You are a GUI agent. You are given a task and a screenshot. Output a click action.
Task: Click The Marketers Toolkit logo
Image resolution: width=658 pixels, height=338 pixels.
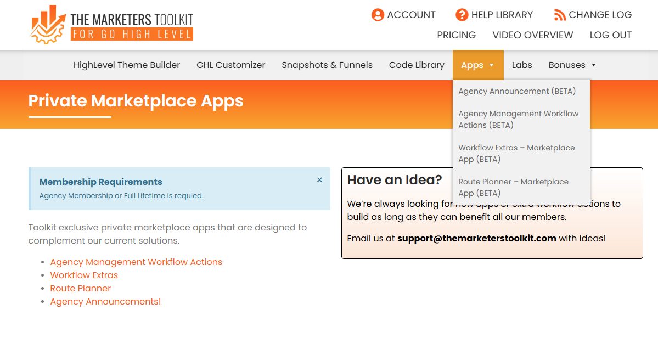tap(112, 24)
